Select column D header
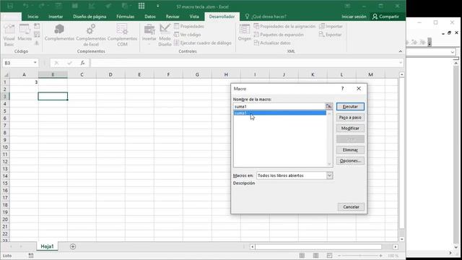462x260 pixels. coord(110,75)
